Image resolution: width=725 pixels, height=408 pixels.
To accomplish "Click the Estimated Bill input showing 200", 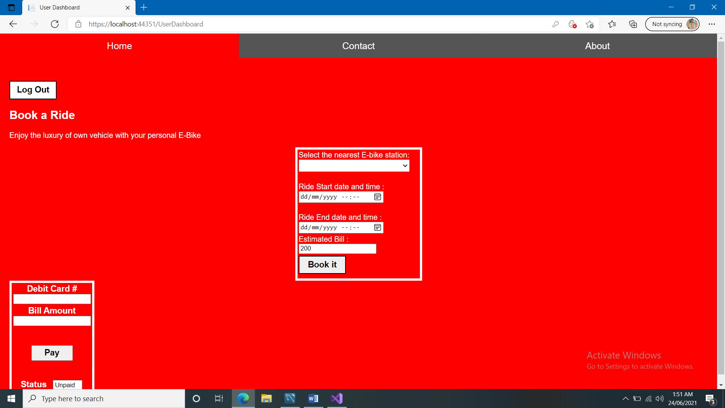I will 337,249.
